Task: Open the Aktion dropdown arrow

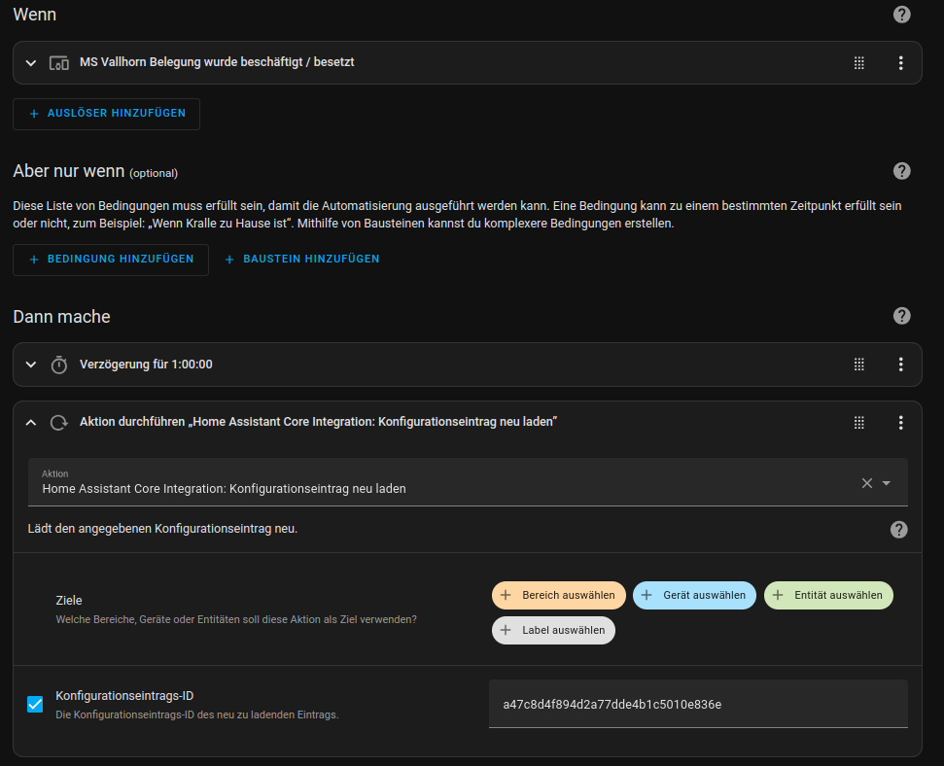Action: pos(887,483)
